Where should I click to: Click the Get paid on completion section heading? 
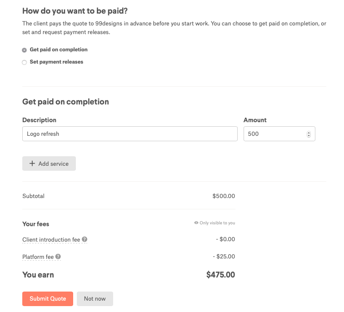coord(65,102)
